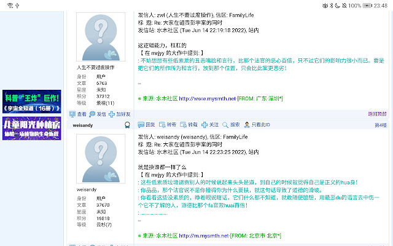Click 返回顶部 to return to top
This screenshot has width=393, height=246.
coord(377,114)
